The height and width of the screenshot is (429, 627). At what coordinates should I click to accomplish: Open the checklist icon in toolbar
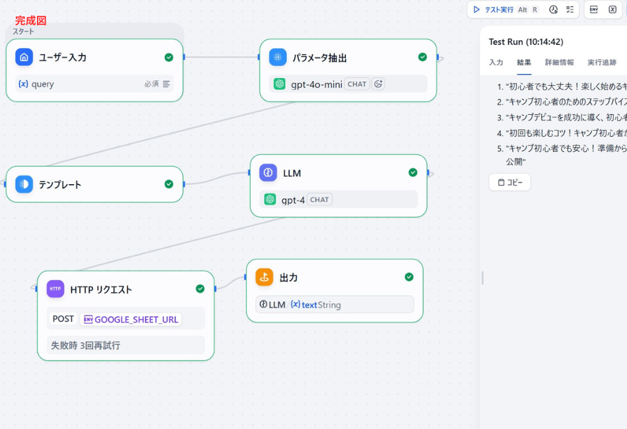tap(570, 10)
